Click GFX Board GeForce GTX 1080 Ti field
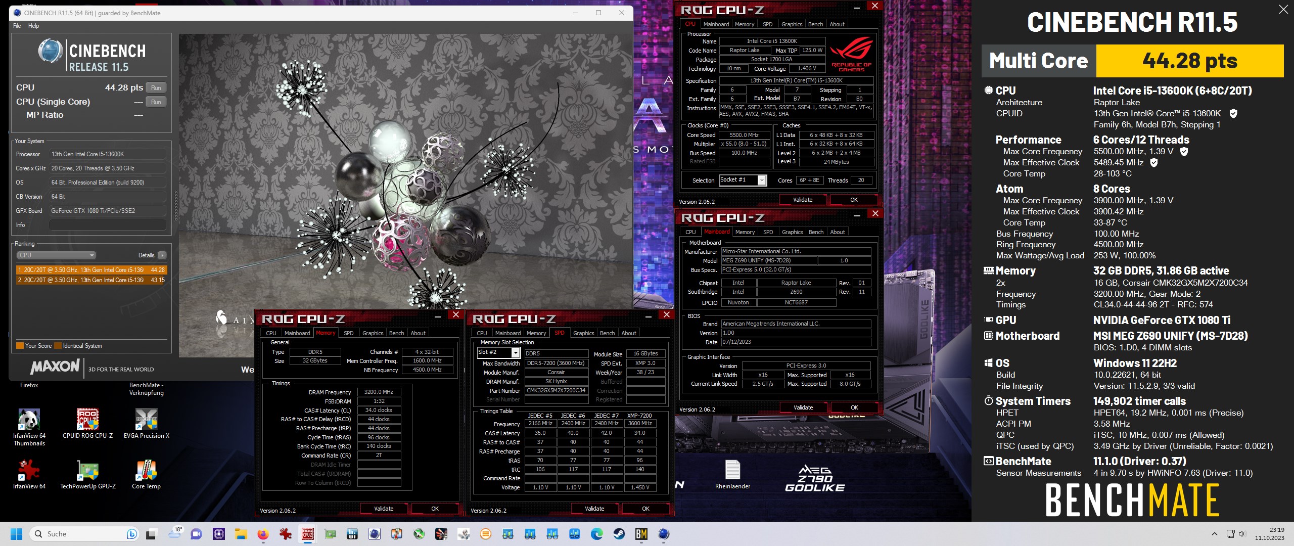This screenshot has width=1294, height=546. coord(107,211)
